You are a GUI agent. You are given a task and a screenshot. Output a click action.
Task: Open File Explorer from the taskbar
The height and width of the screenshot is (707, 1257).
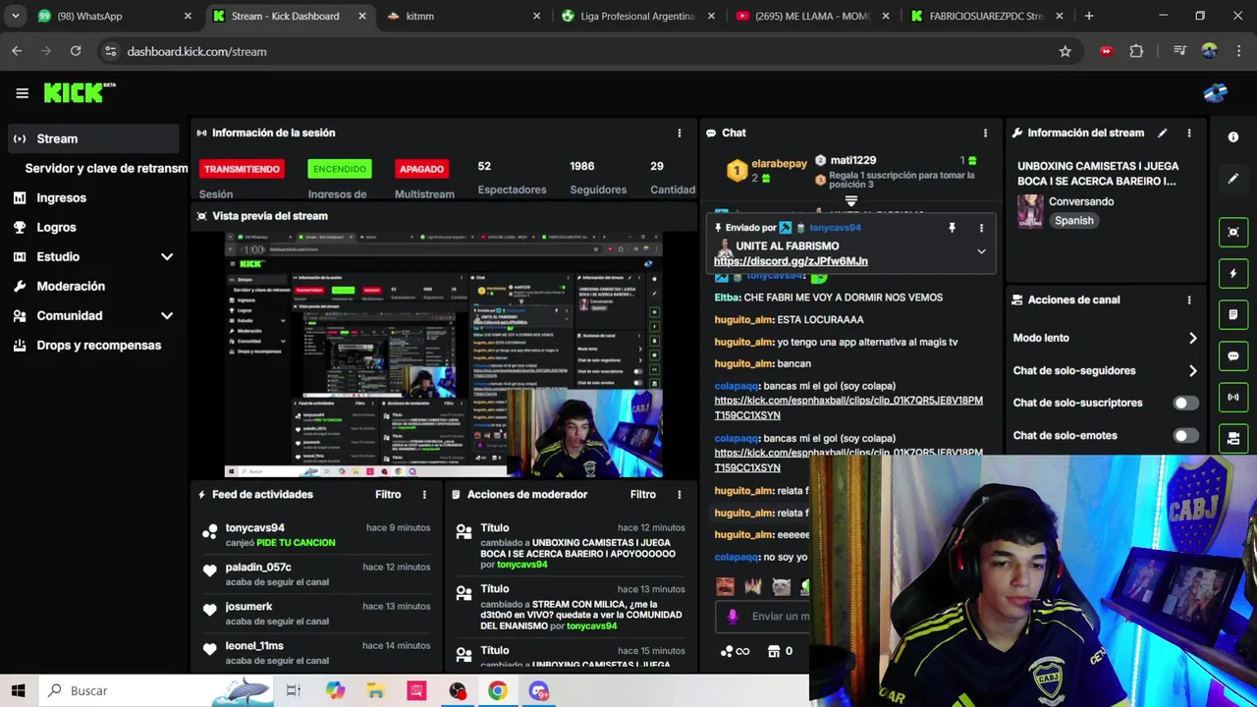point(375,690)
